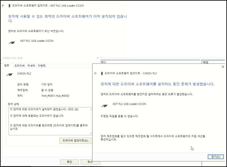The image size is (227, 167).
Task: Click the 드라이버 업데이트(U)... button
Action: click(76, 141)
